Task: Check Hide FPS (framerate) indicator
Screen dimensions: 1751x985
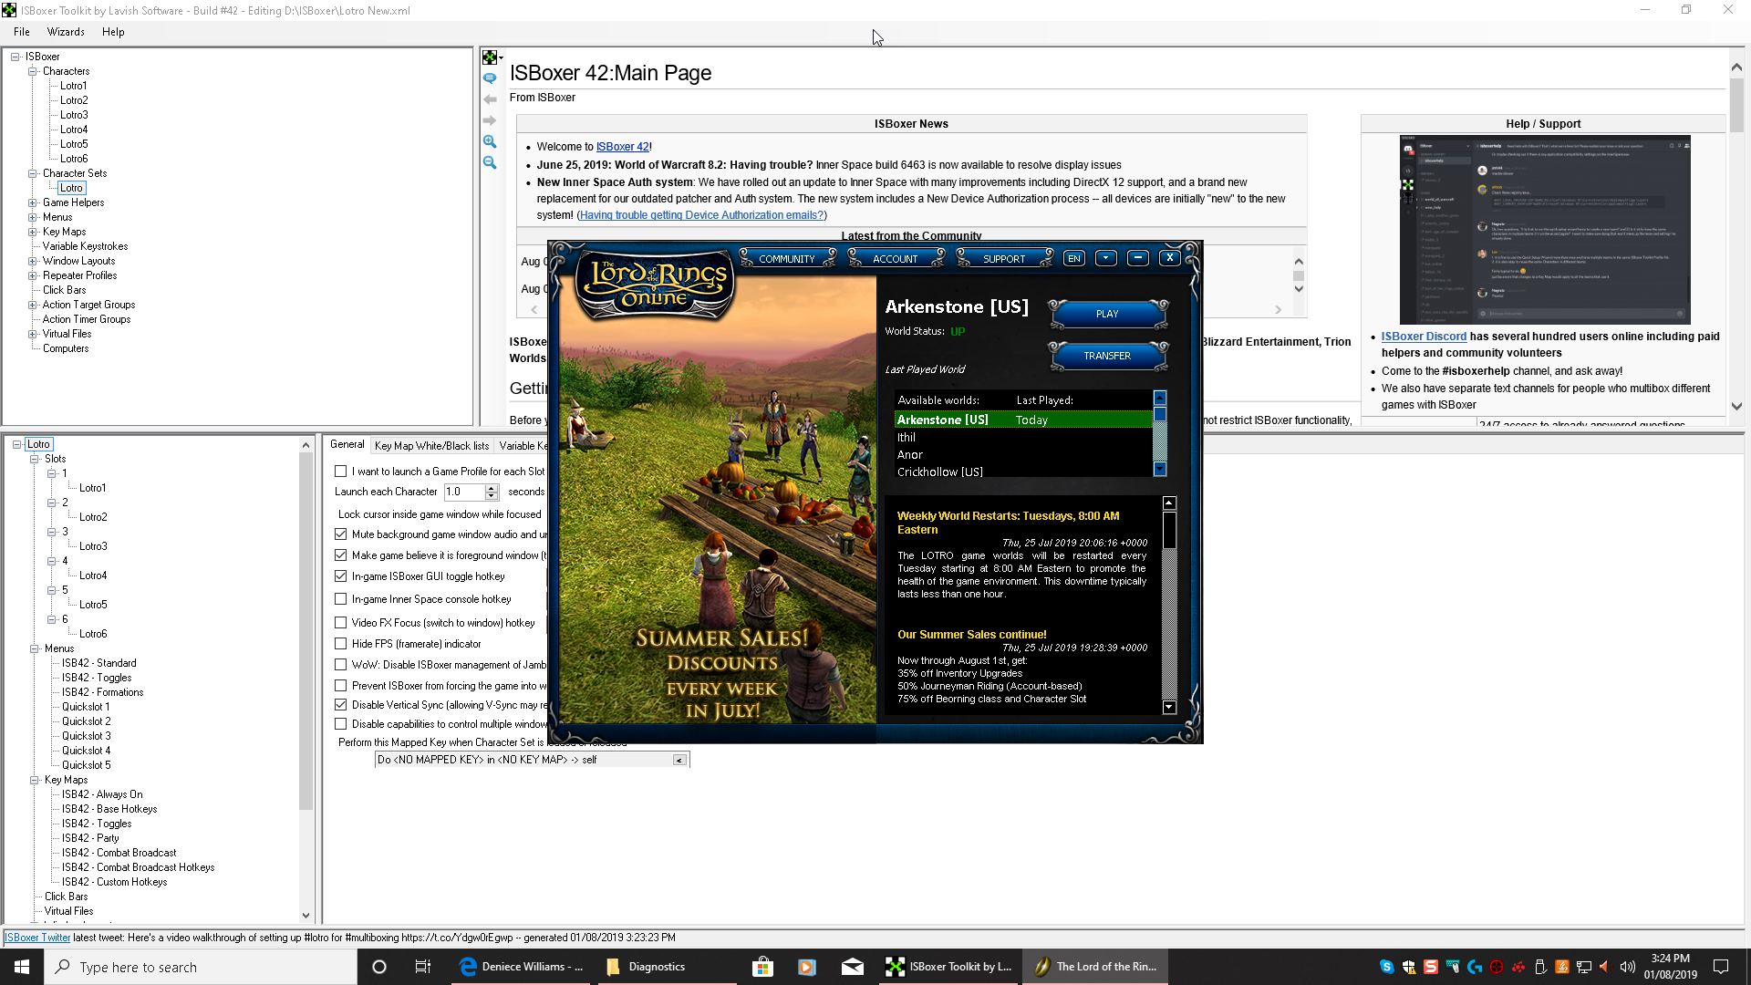Action: pyautogui.click(x=340, y=644)
